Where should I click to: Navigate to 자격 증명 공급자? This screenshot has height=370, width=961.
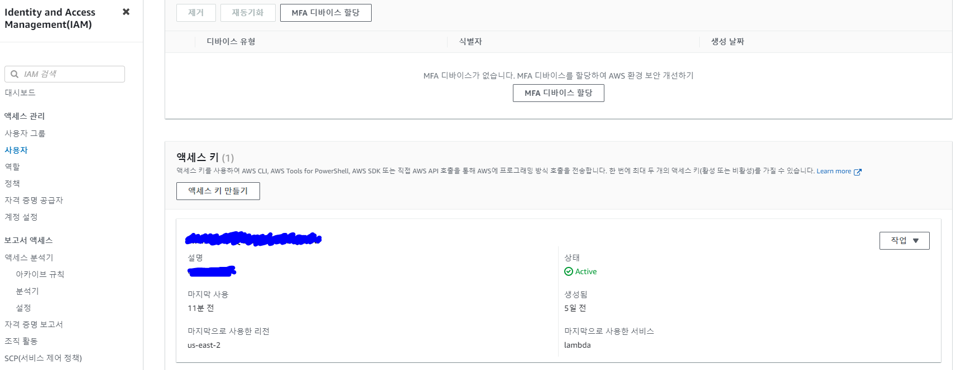tap(34, 200)
